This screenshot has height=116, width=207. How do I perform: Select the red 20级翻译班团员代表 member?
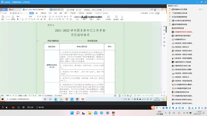[183, 32]
